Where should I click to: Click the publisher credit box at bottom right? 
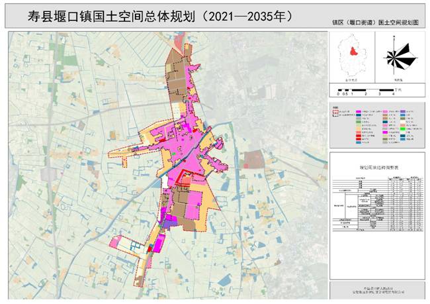[377, 289]
